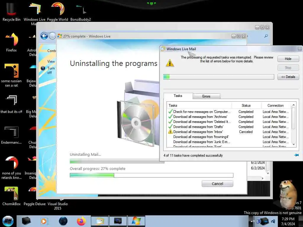Click the black folder taskbar icon
The height and width of the screenshot is (227, 303).
[26, 221]
